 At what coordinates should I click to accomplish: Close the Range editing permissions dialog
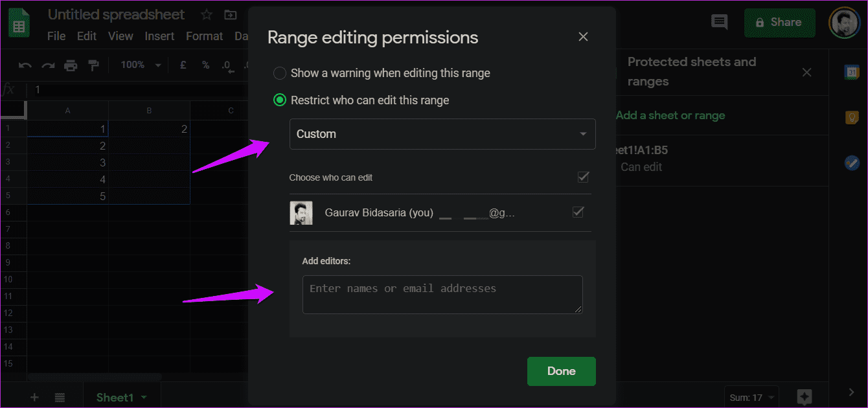(583, 37)
